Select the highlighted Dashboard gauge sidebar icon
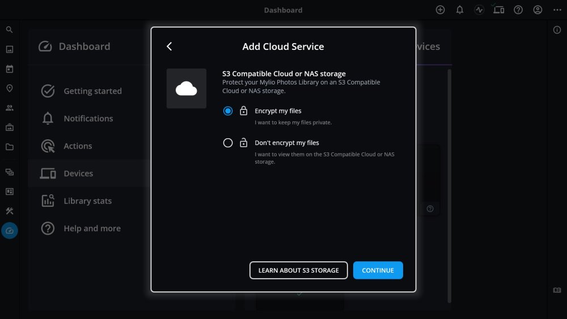The width and height of the screenshot is (567, 319). (10, 231)
